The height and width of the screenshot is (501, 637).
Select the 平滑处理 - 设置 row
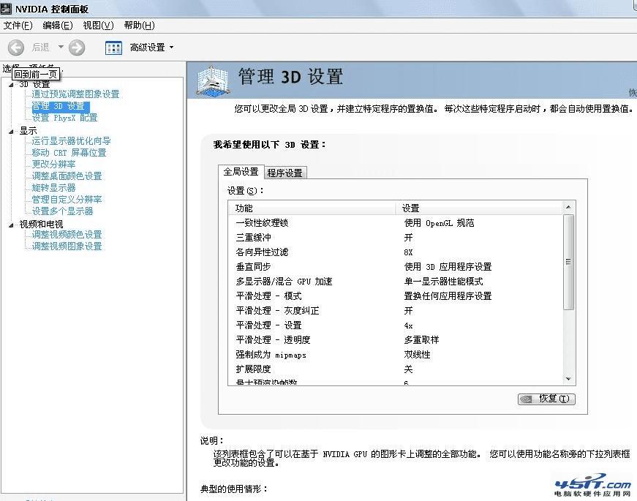coord(395,325)
